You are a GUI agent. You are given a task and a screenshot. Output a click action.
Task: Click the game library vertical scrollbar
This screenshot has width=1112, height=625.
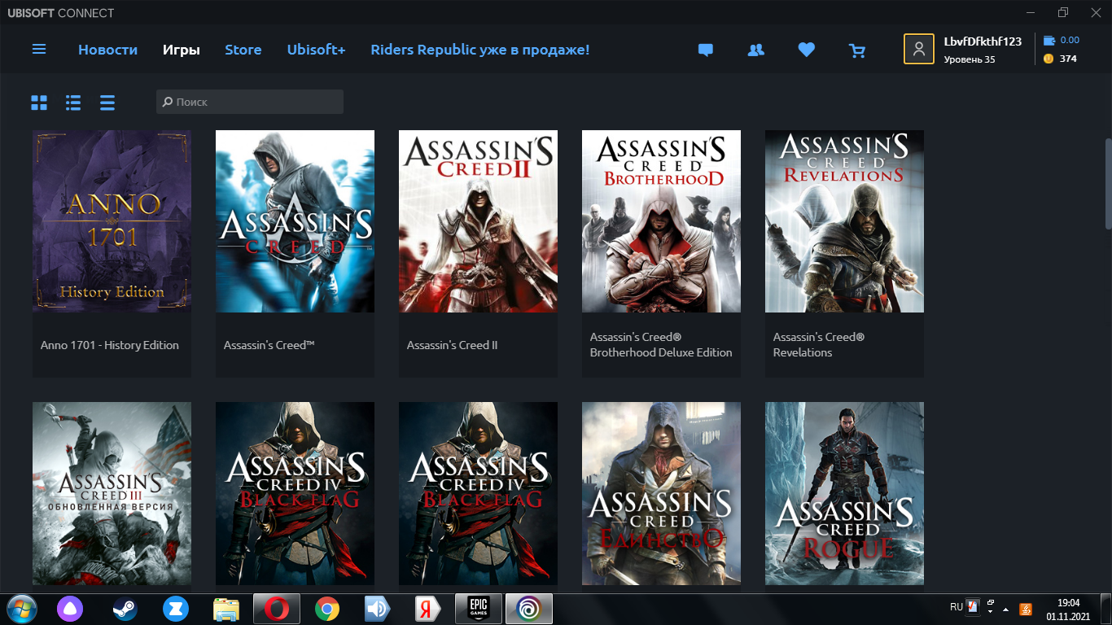tap(1107, 183)
